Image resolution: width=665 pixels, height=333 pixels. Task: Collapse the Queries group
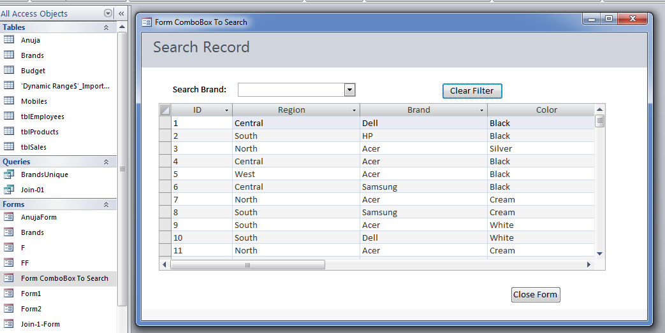point(106,162)
